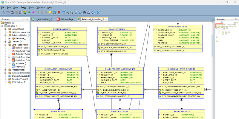Click the red viewport box in Navigator
This screenshot has width=239, height=119.
coord(219,26)
